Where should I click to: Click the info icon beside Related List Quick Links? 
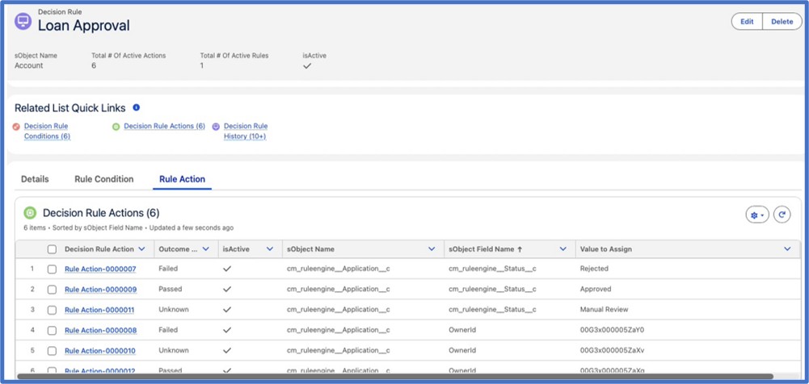(137, 107)
